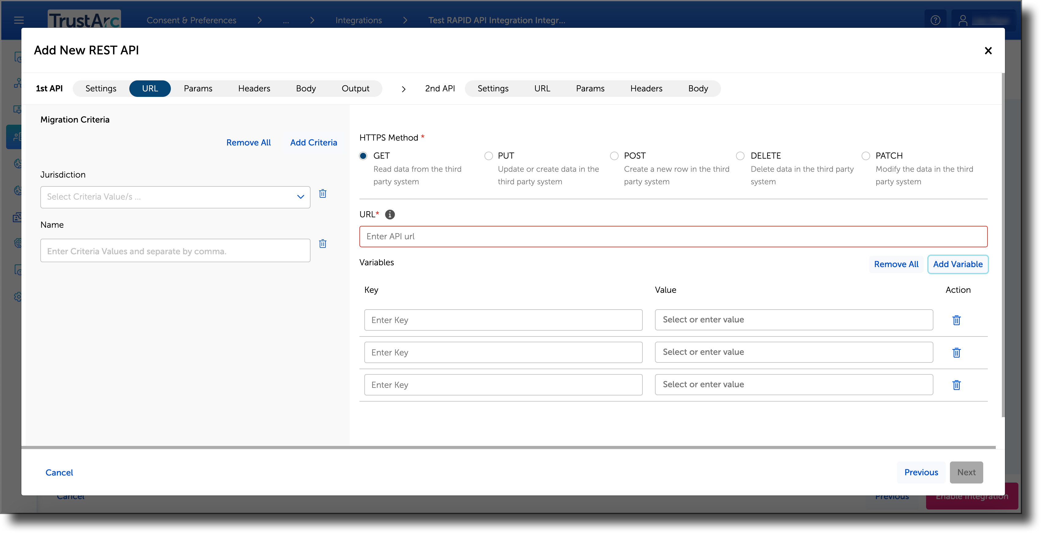
Task: Open the hamburger menu in top bar
Action: [x=19, y=20]
